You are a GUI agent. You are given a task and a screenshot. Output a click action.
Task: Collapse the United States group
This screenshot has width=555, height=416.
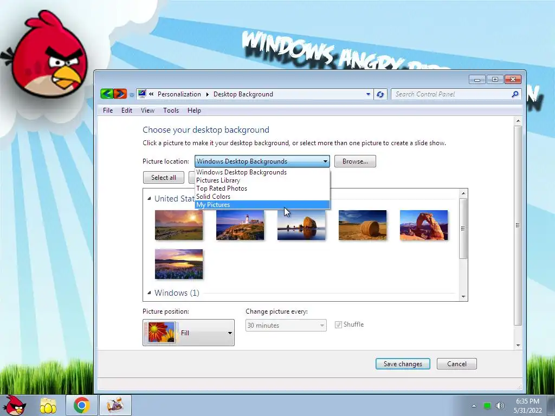149,198
